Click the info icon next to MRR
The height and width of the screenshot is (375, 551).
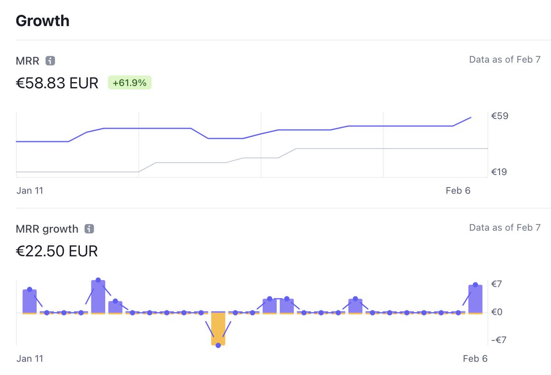pos(51,61)
